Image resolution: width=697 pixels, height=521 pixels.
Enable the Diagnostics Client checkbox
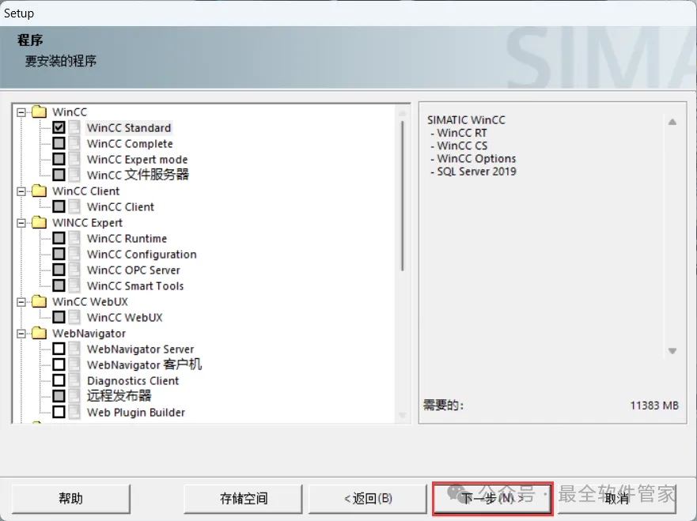[59, 380]
